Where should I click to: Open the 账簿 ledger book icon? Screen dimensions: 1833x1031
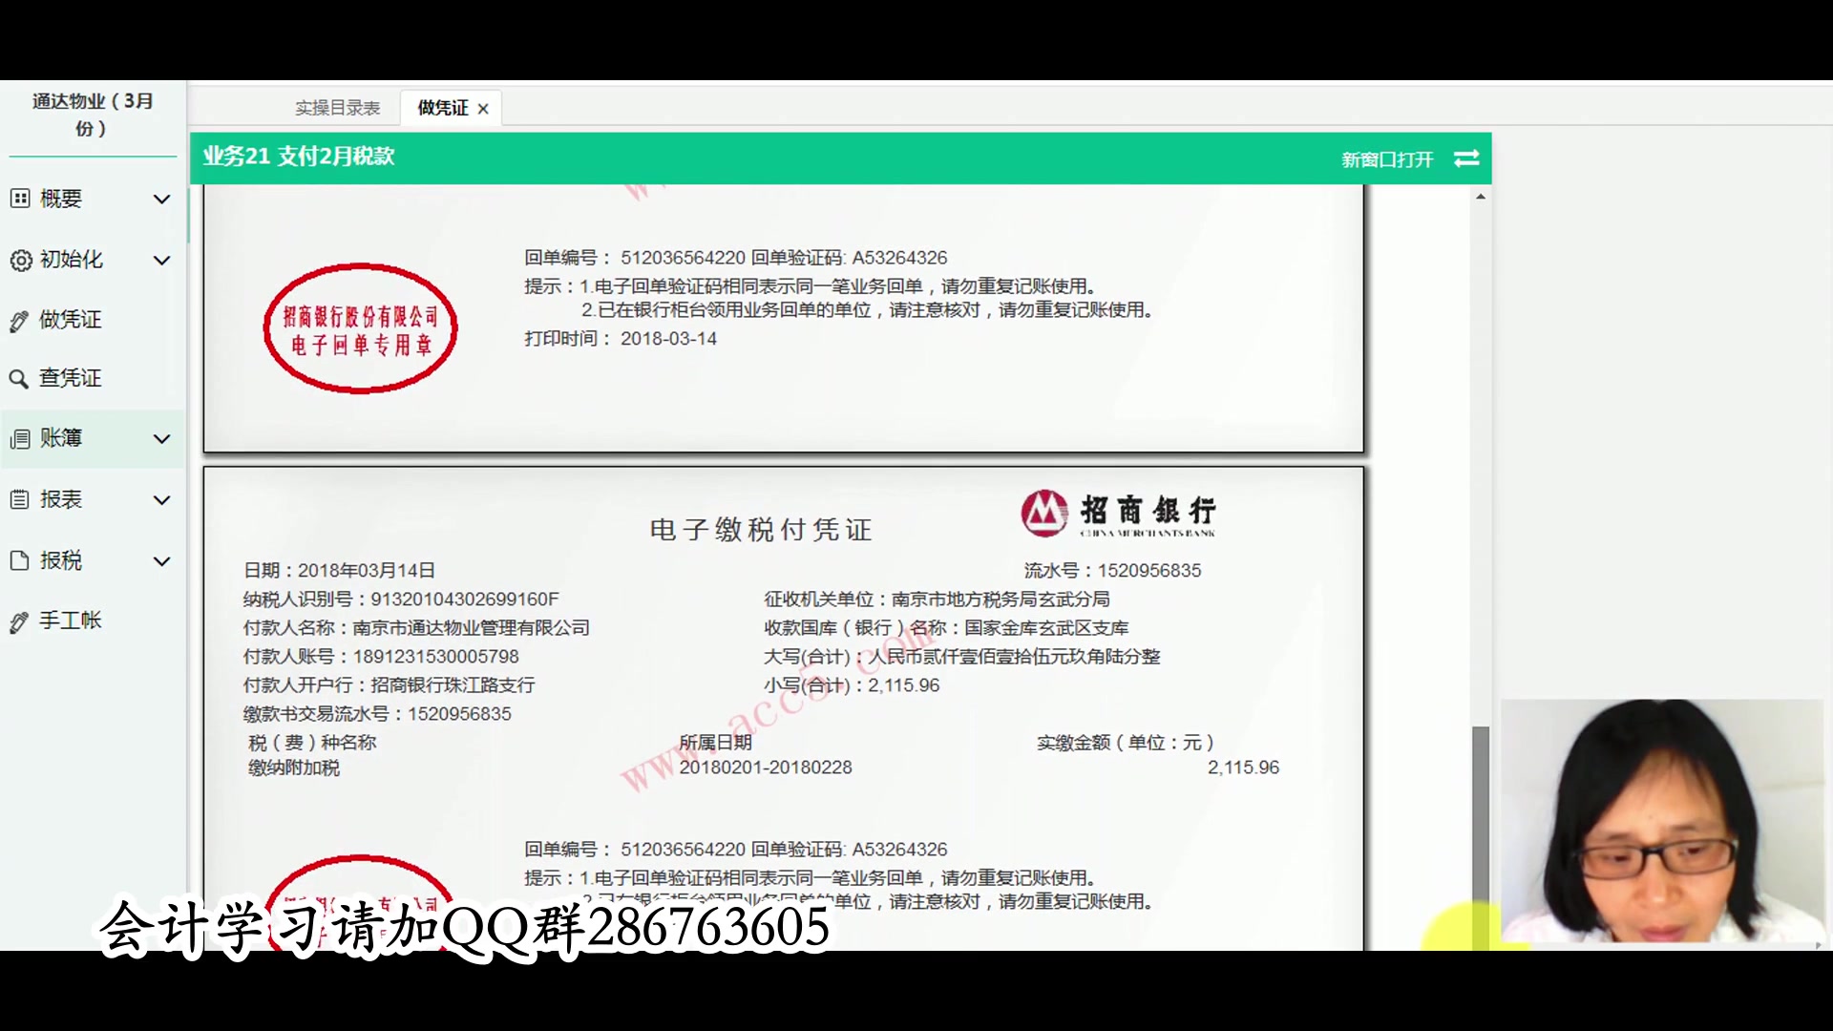21,438
